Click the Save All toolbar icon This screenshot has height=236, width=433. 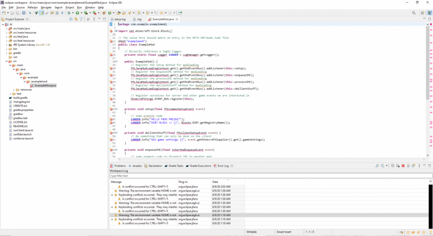click(x=17, y=13)
